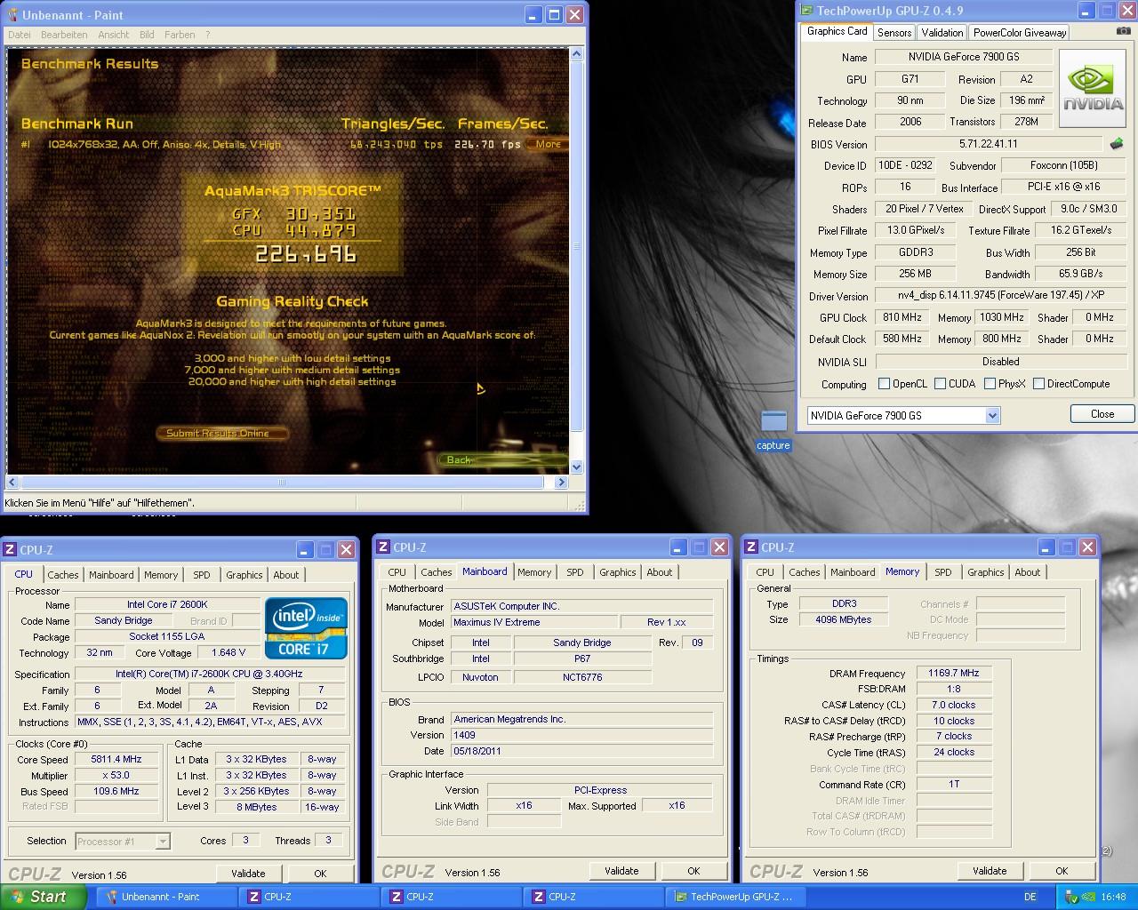Open the Datei menu in Paint
Screen dimensions: 1138x910
(x=19, y=35)
